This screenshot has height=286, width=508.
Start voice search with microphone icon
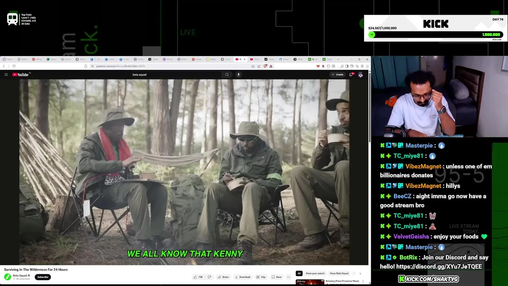(x=239, y=75)
